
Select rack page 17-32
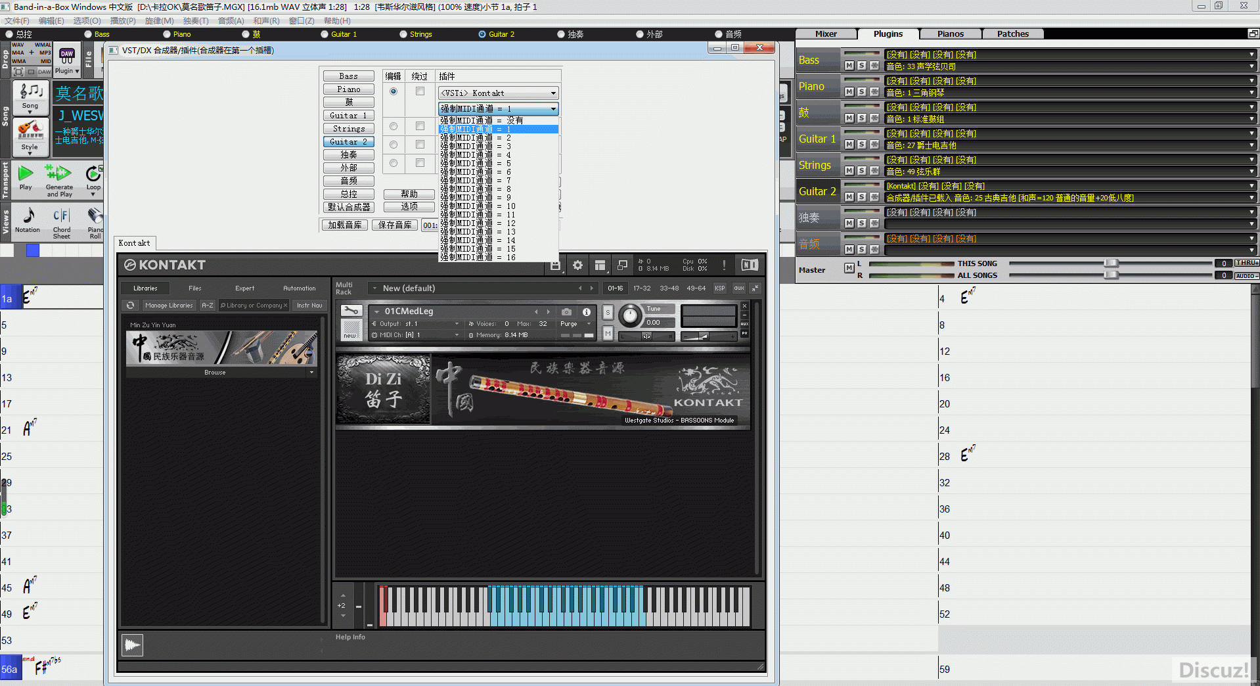coord(642,288)
